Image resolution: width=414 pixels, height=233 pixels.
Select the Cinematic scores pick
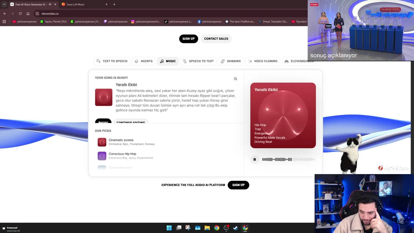[x=126, y=142]
